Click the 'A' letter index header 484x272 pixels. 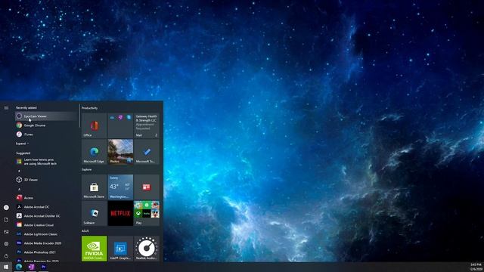(x=19, y=189)
